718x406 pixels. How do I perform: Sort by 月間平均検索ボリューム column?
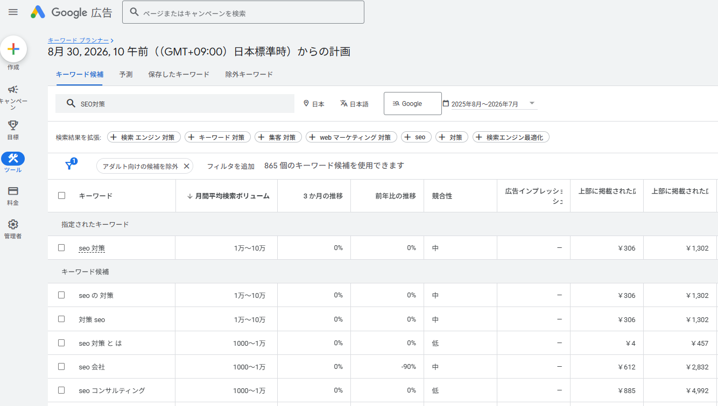click(x=228, y=196)
